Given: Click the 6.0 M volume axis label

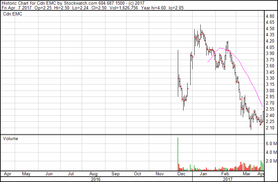Looking at the screenshot, I should click(271, 143).
